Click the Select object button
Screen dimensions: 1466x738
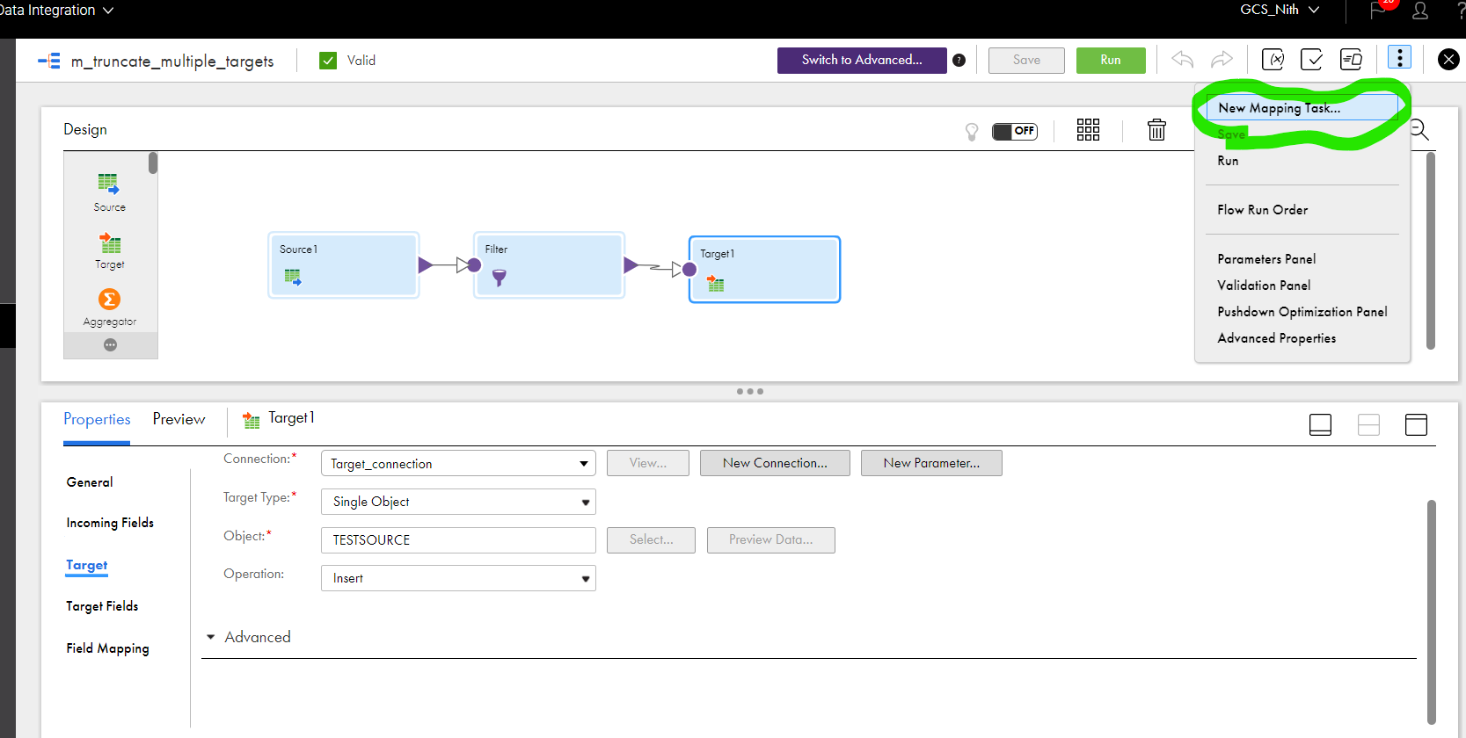(x=651, y=539)
